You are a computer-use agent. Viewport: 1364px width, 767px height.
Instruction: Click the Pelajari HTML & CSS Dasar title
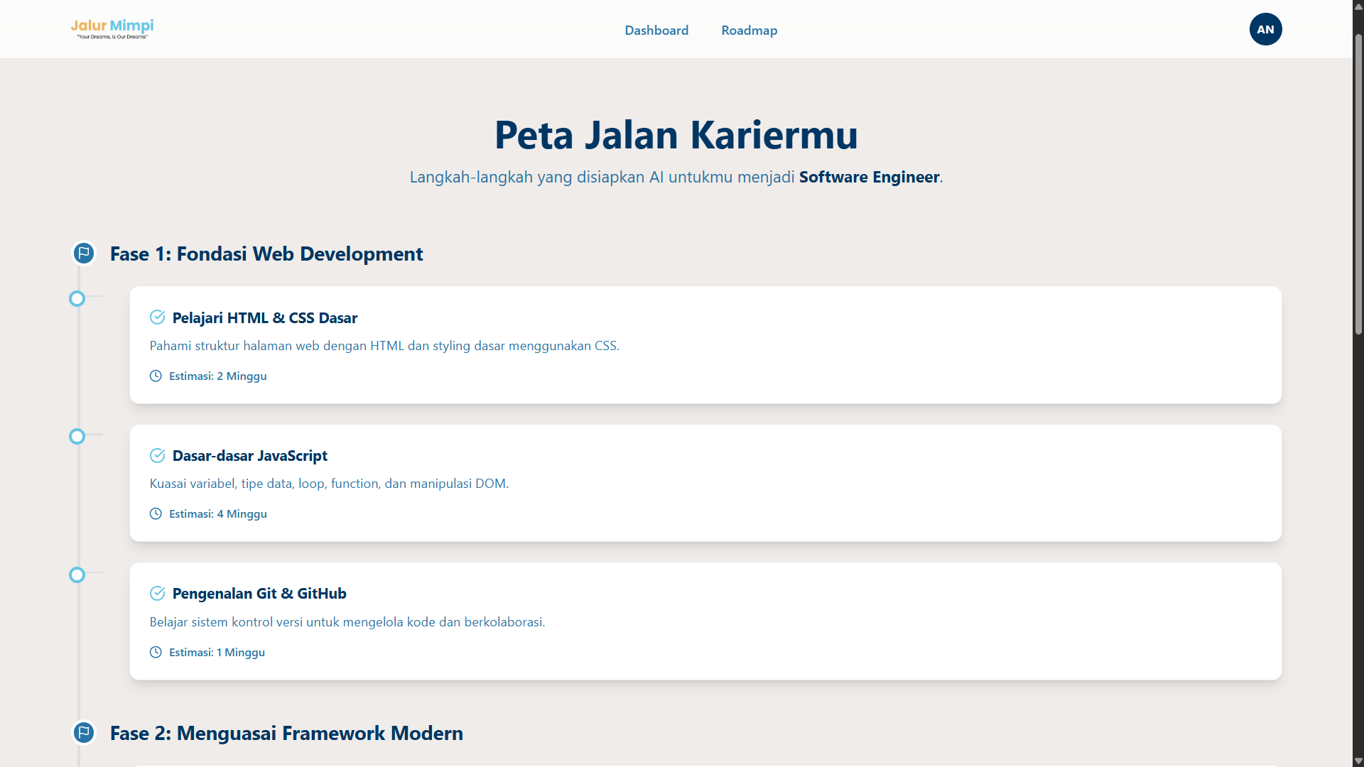coord(264,317)
